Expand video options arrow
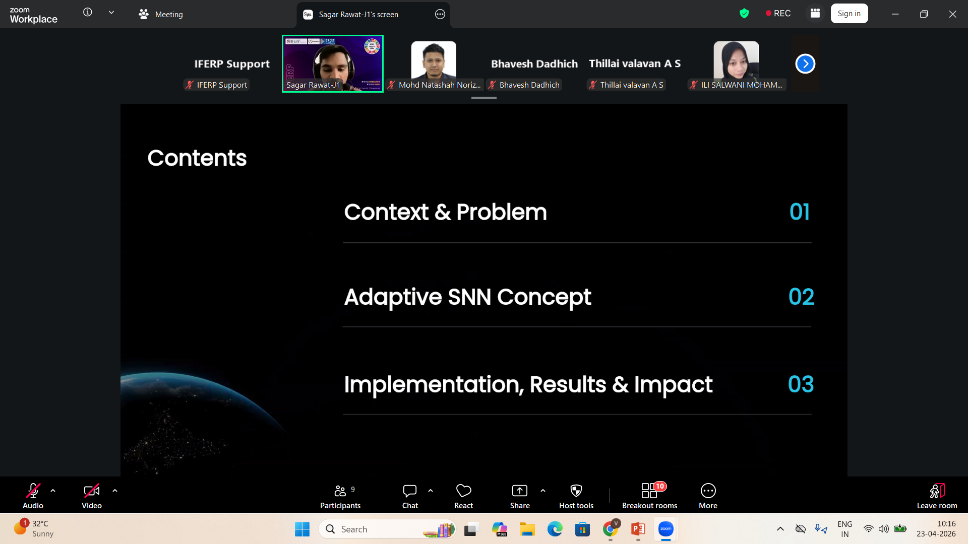Viewport: 968px width, 544px height. [x=115, y=491]
